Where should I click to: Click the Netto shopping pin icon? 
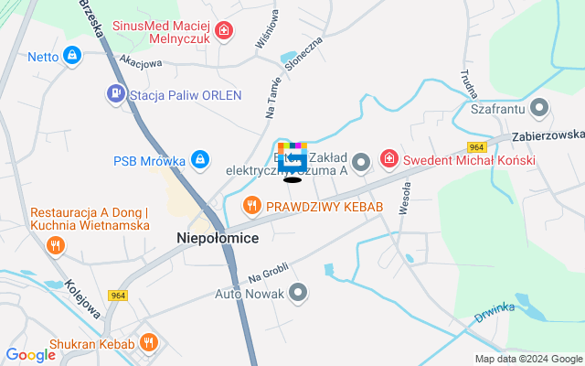72,56
